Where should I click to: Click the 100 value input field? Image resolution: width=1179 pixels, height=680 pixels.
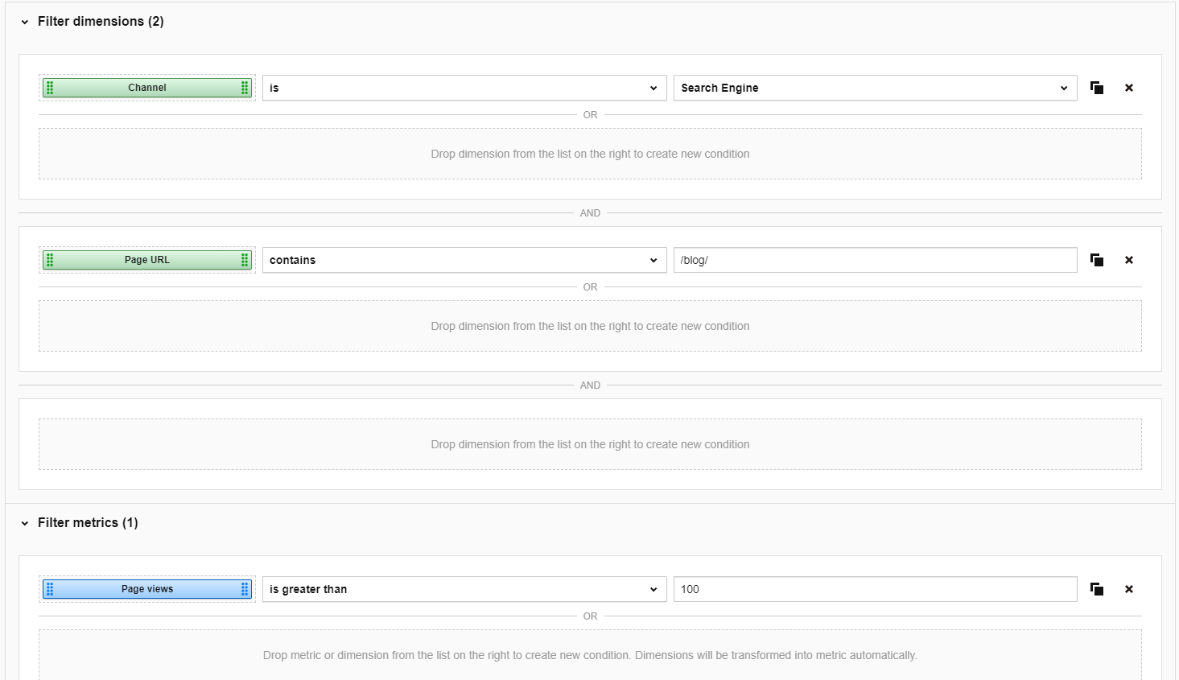click(x=874, y=589)
